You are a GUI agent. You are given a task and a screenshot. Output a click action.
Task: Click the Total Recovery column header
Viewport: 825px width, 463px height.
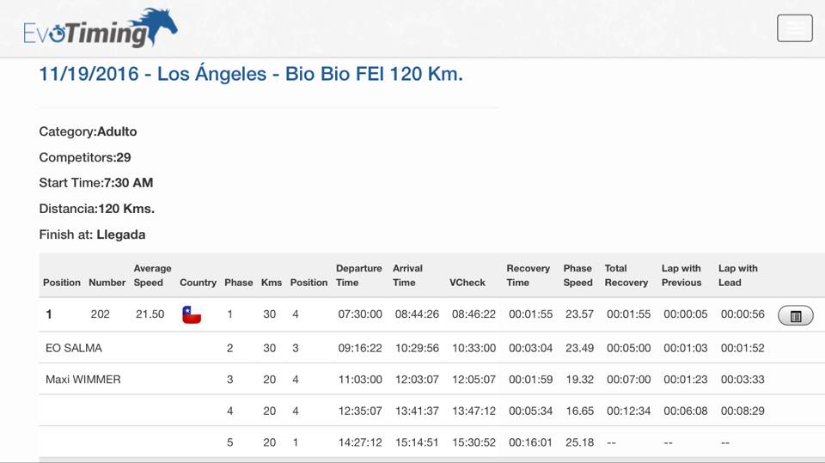[626, 275]
